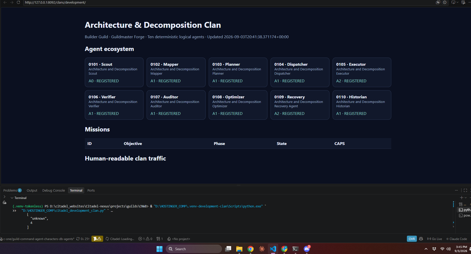
Task: Reload the browser preview page
Action: 18,2
